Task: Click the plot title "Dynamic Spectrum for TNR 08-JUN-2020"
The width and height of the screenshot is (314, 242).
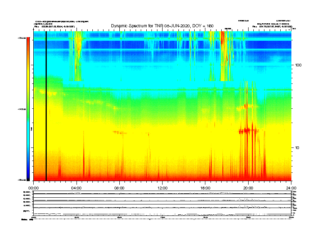Action: click(x=150, y=26)
